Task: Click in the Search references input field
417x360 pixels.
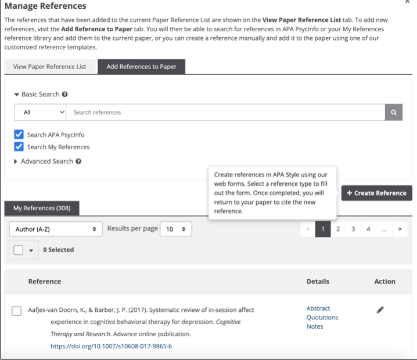Action: tap(225, 112)
